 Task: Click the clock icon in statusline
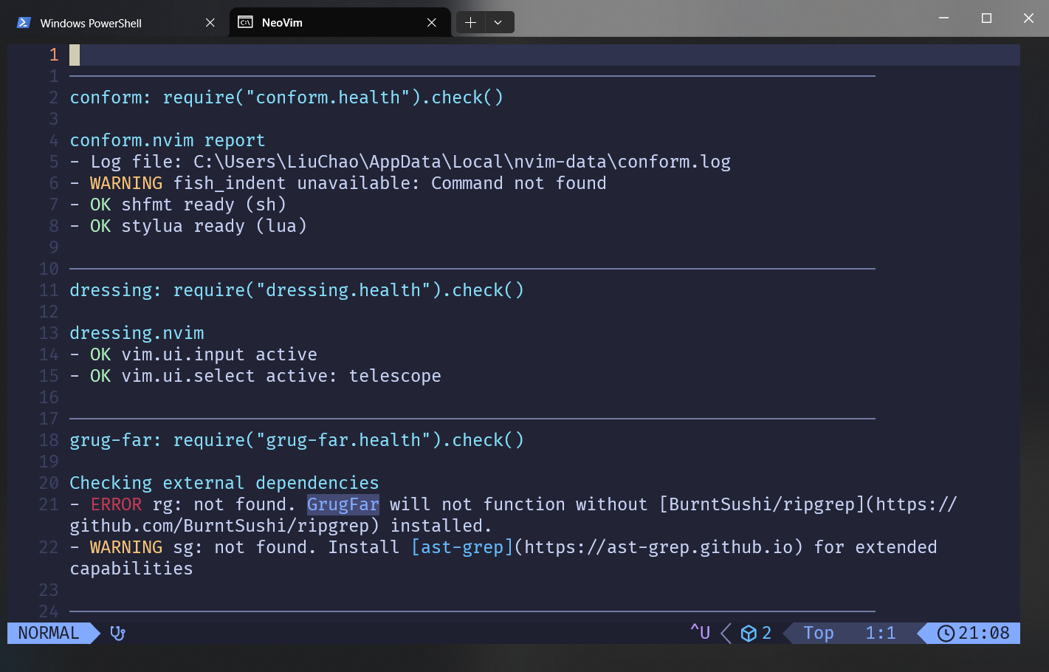(x=946, y=634)
